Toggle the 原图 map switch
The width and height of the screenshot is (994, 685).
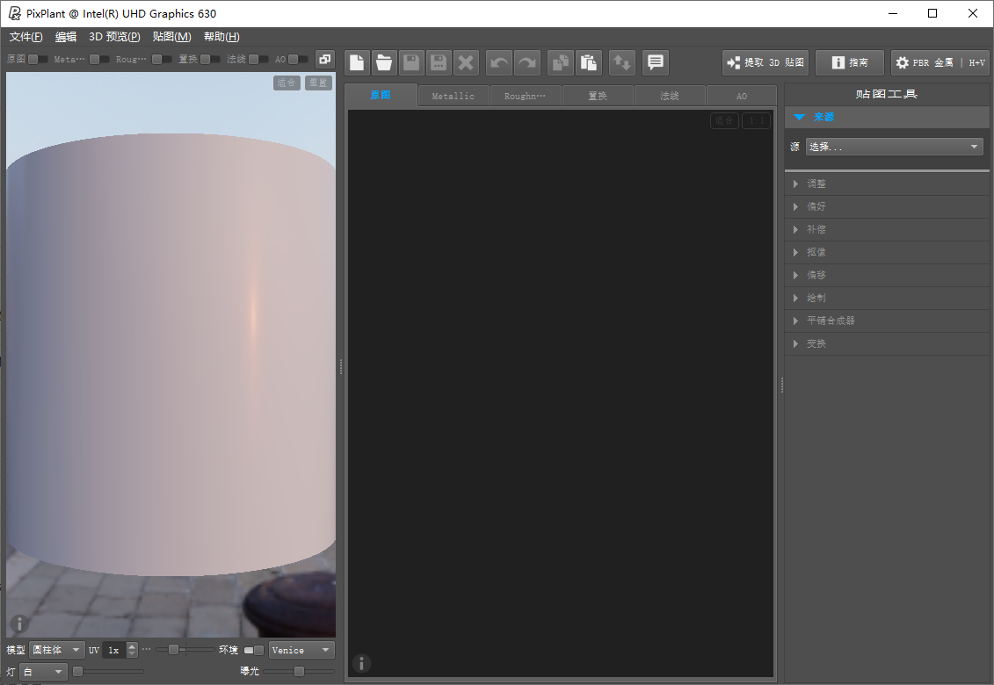pos(38,60)
